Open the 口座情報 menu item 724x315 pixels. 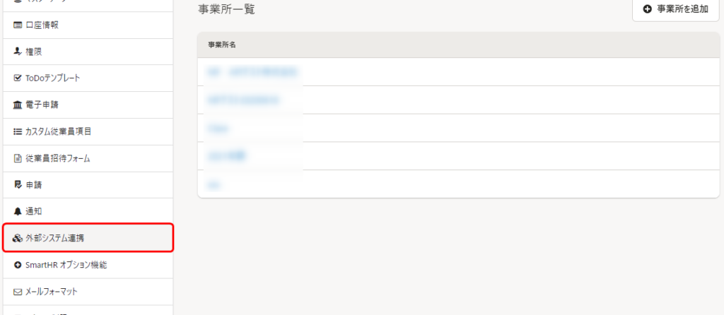click(88, 25)
